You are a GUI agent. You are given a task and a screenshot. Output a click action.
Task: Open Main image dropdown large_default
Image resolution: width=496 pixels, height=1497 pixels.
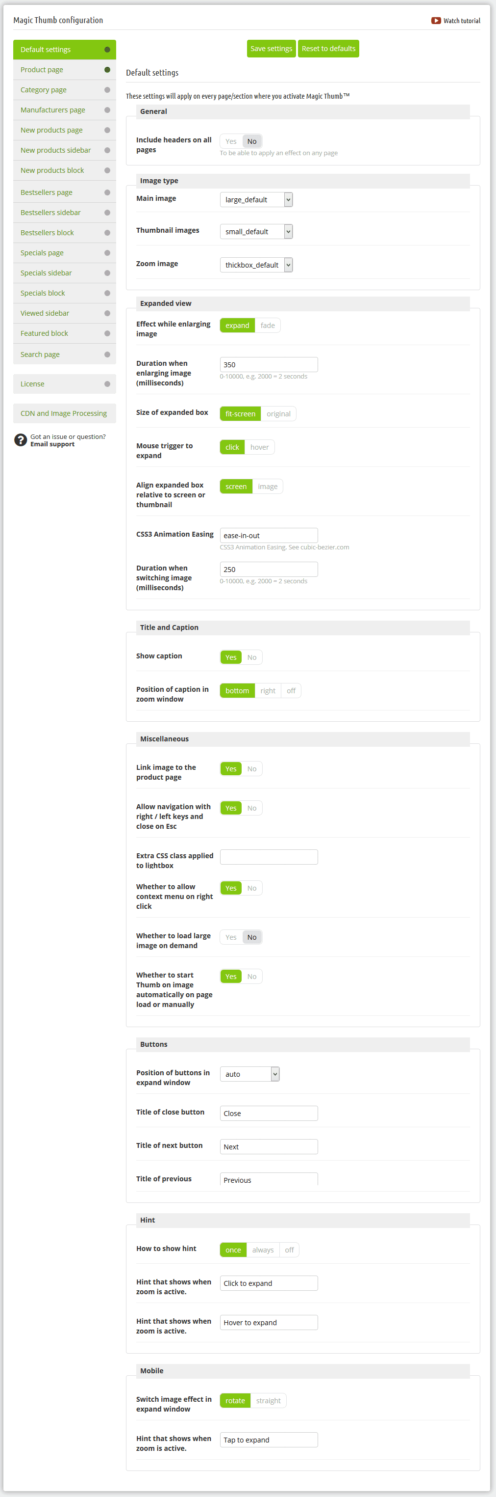point(256,199)
